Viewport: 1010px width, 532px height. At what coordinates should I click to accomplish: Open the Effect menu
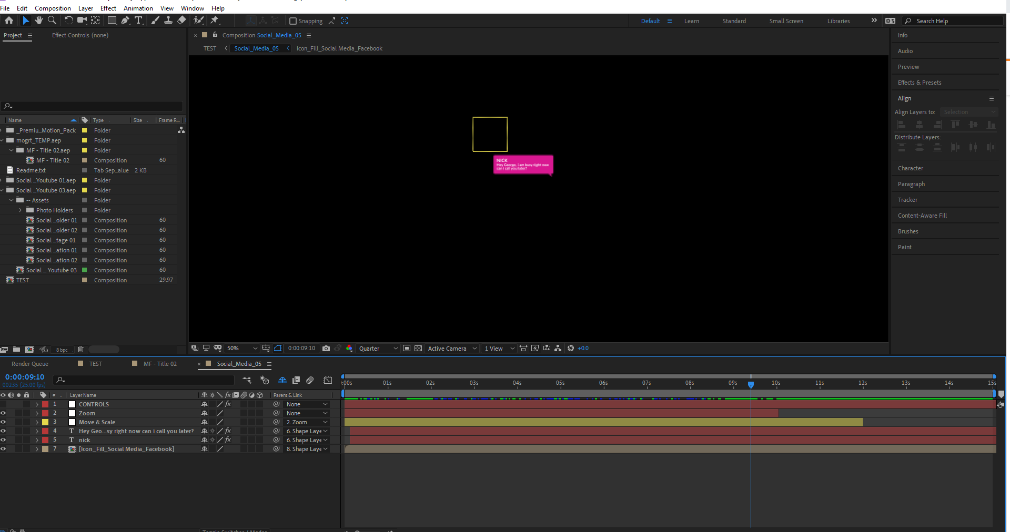pyautogui.click(x=108, y=8)
